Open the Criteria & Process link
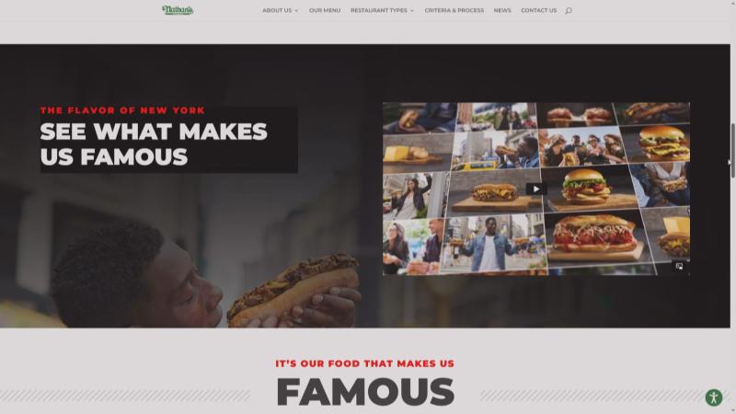The image size is (736, 414). (454, 10)
